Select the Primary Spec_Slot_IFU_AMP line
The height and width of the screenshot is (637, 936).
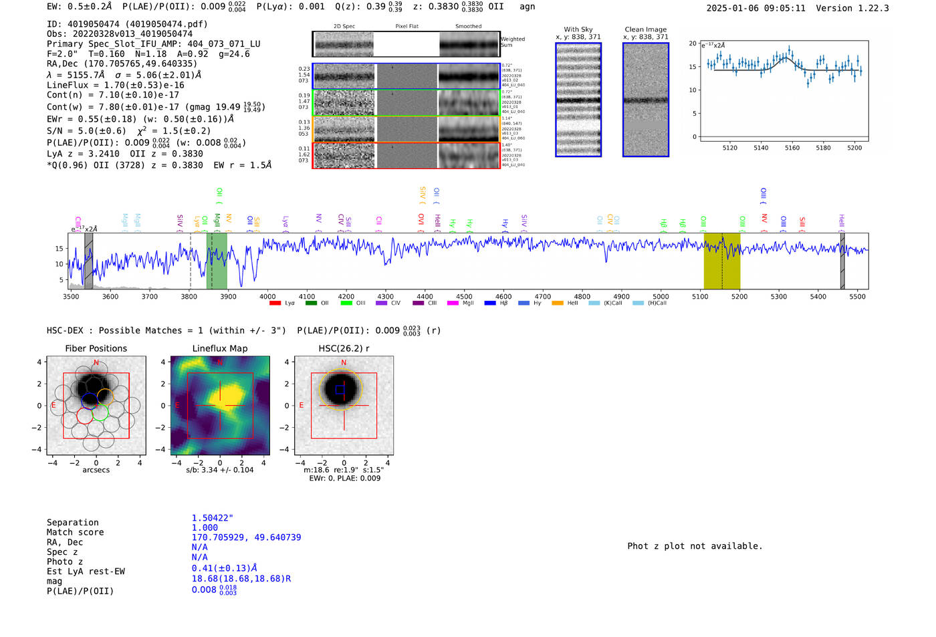pos(154,44)
